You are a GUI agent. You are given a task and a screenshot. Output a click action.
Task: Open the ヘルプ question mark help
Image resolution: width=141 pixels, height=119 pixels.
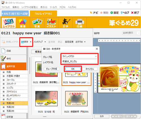125,13
